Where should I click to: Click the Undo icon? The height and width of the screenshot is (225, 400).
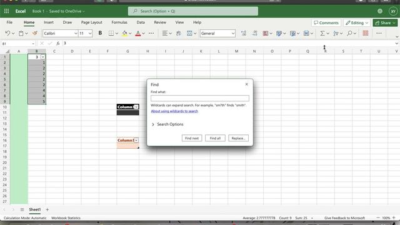[7, 33]
